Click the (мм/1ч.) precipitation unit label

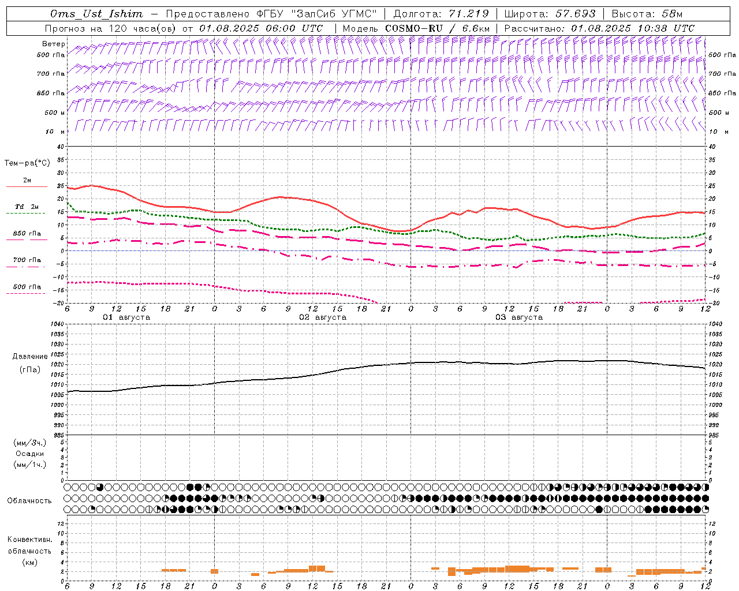coord(30,465)
